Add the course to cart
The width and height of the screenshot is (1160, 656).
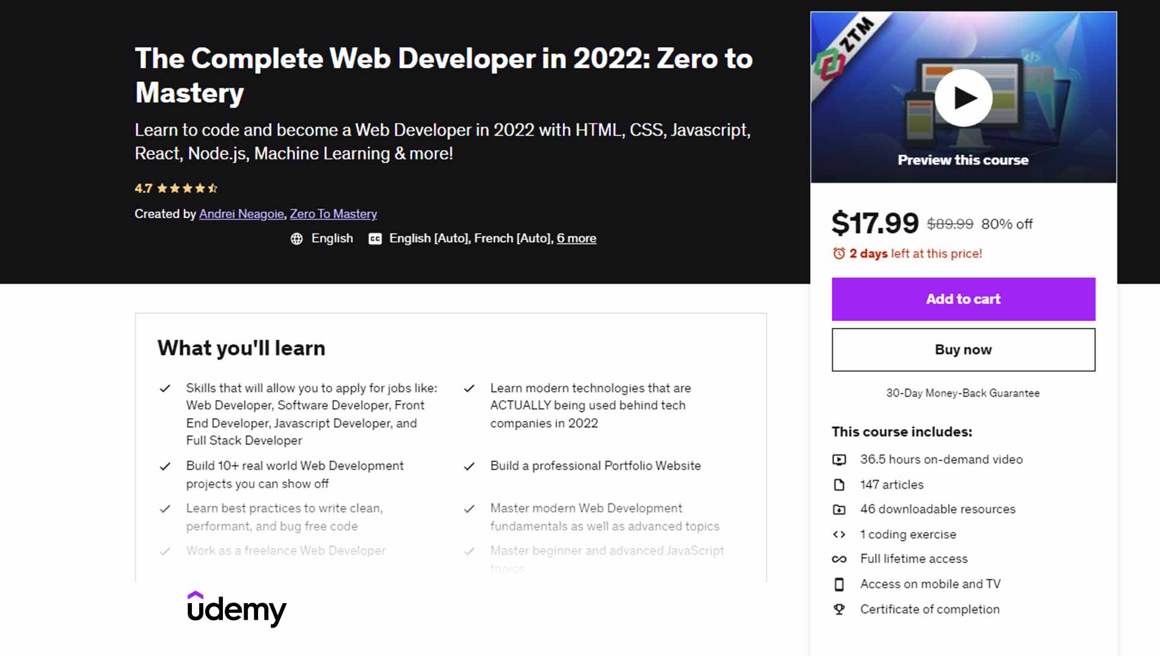[963, 299]
